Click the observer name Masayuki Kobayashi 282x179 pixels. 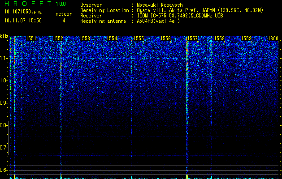(161, 5)
